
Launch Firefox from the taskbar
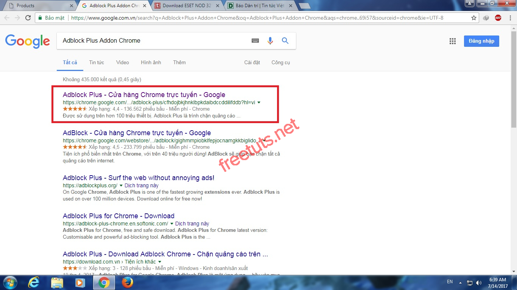tap(128, 282)
